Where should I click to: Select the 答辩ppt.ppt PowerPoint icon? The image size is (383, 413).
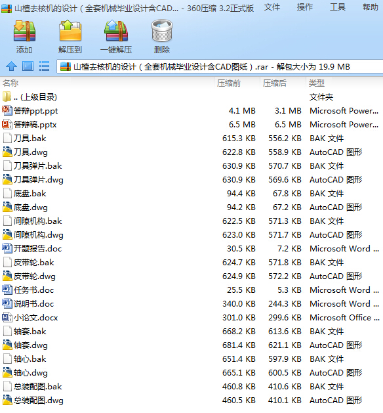point(7,110)
